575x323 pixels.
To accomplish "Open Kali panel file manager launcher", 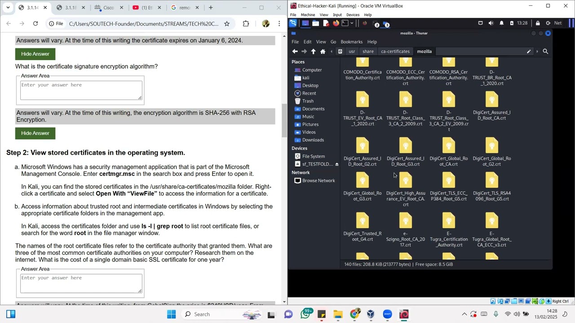I will click(x=316, y=23).
